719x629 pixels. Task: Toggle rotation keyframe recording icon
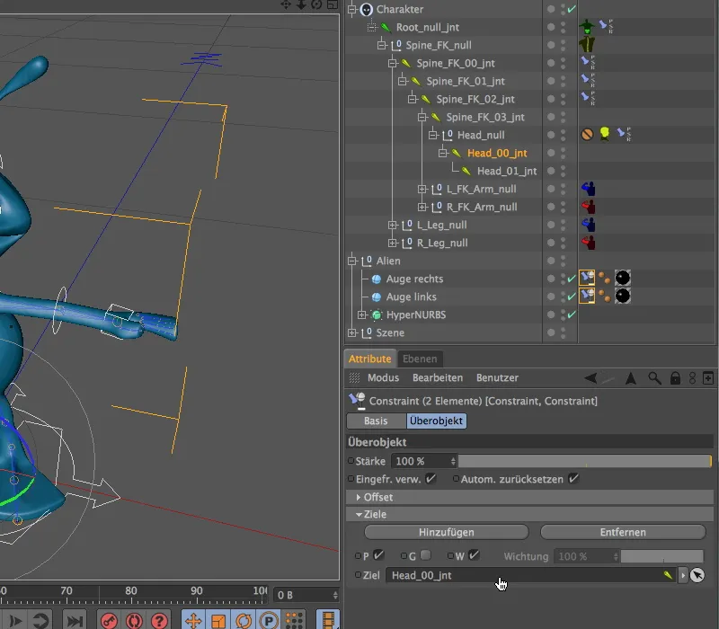(244, 620)
